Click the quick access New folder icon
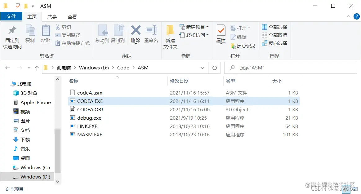 (x=26, y=6)
